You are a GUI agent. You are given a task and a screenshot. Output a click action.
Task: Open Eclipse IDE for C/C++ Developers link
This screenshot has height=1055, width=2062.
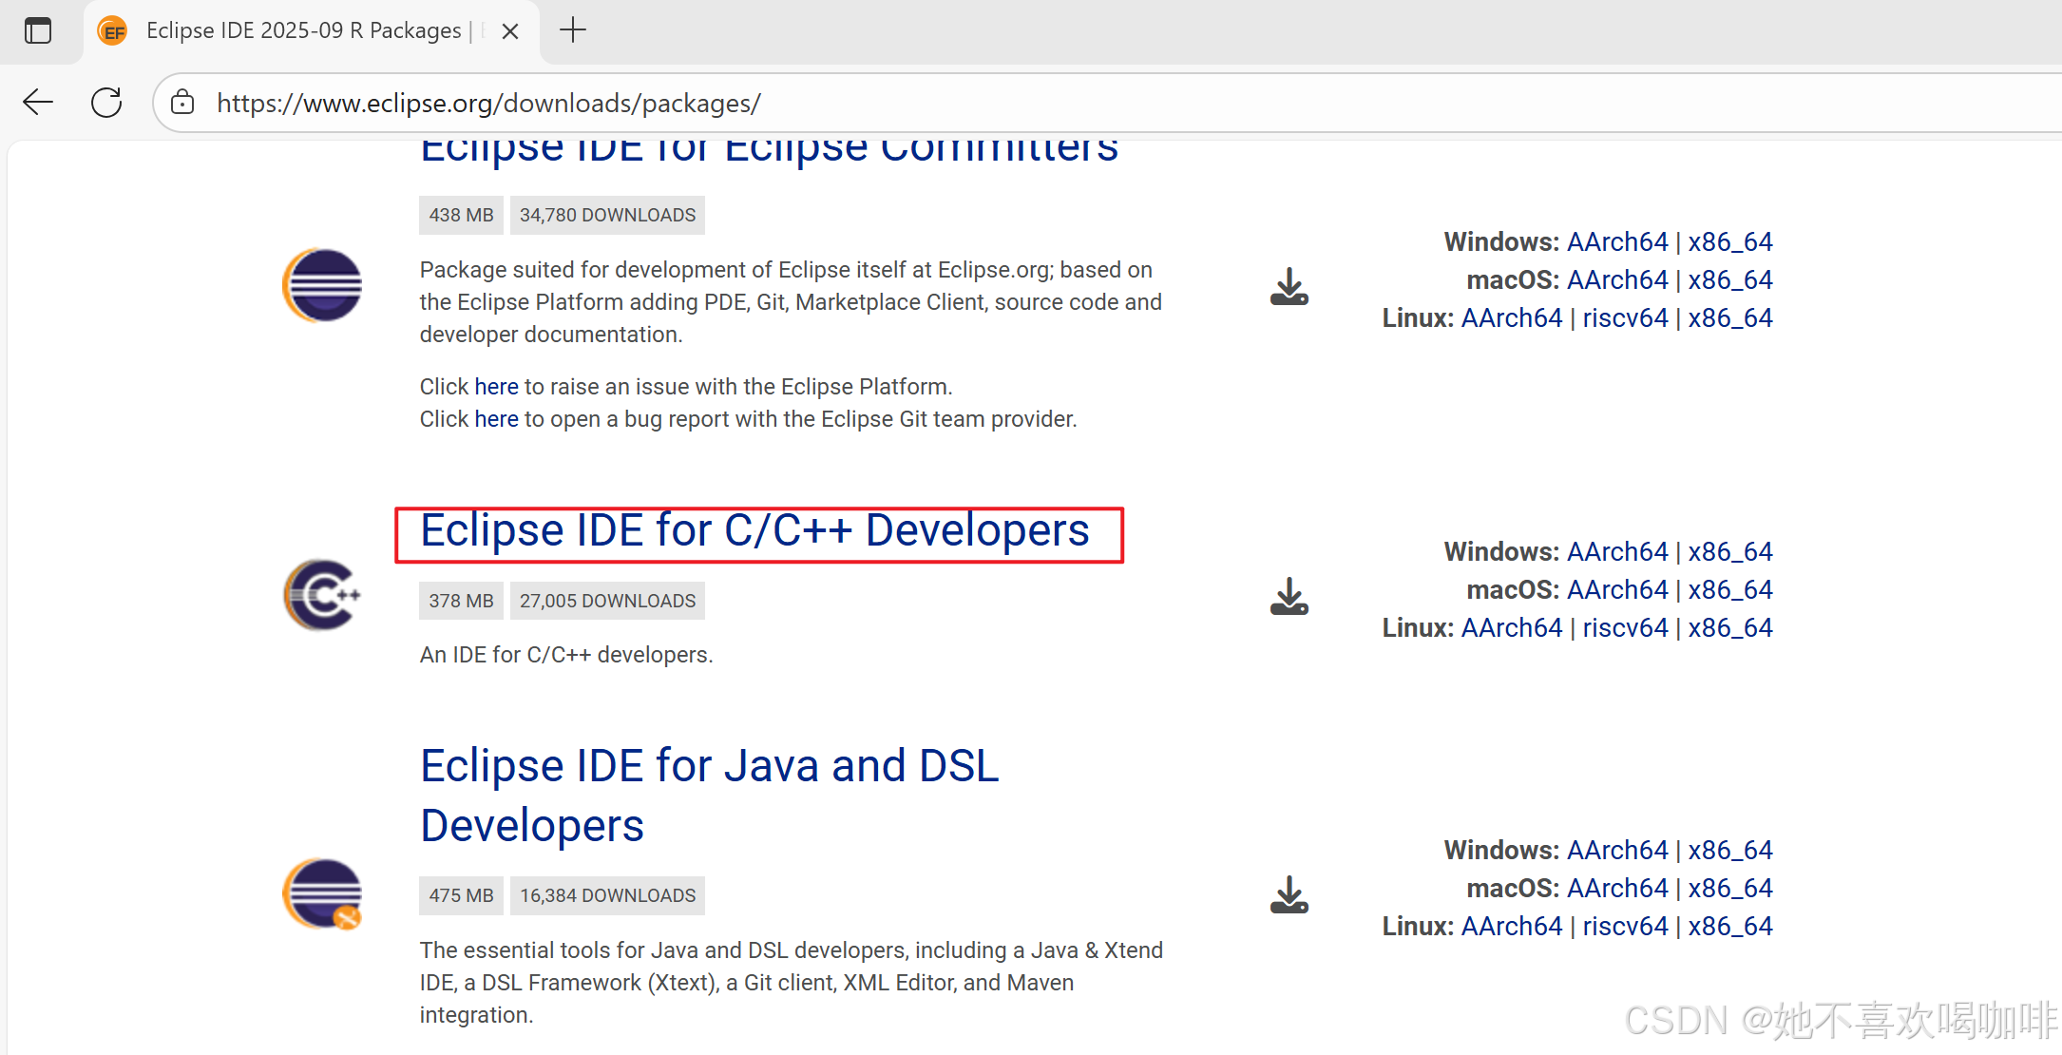point(754,530)
